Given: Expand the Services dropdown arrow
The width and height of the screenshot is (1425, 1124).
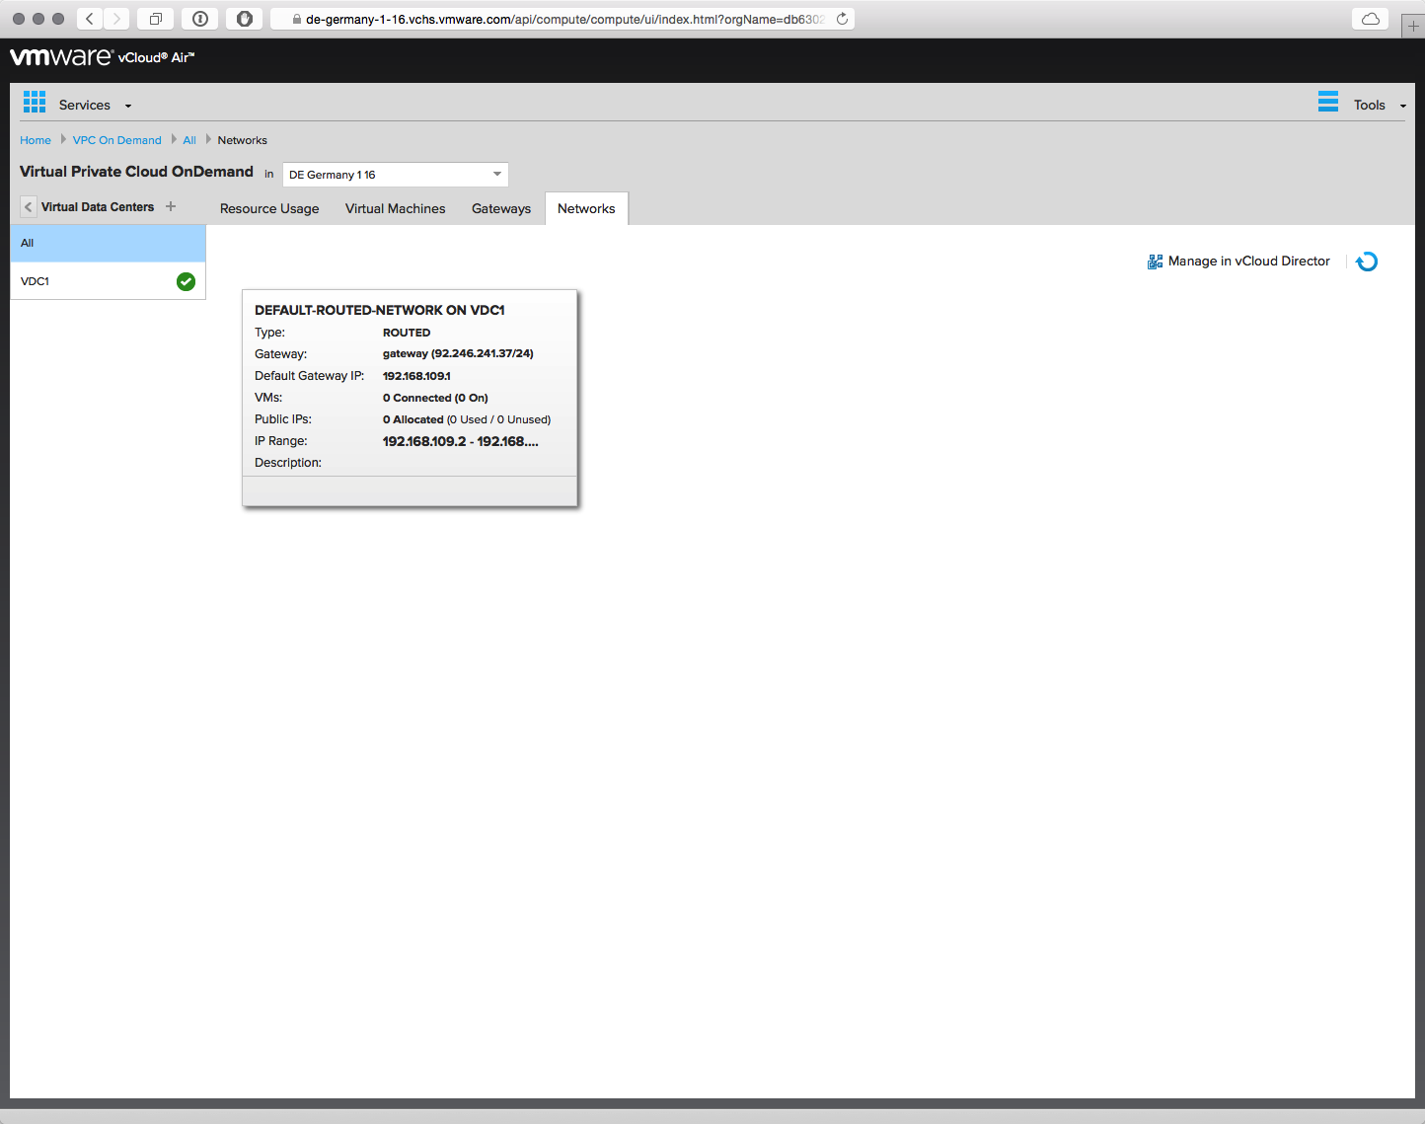Looking at the screenshot, I should pos(128,106).
